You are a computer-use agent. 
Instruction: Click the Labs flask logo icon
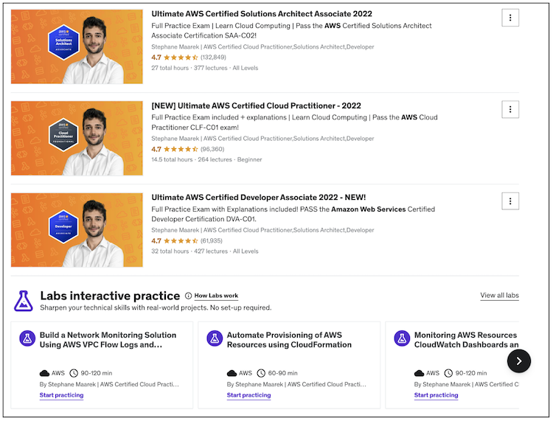point(23,300)
